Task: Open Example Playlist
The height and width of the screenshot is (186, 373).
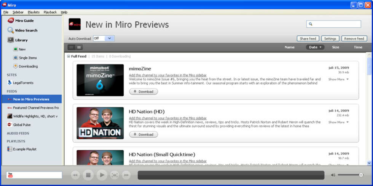Action: pyautogui.click(x=22, y=149)
